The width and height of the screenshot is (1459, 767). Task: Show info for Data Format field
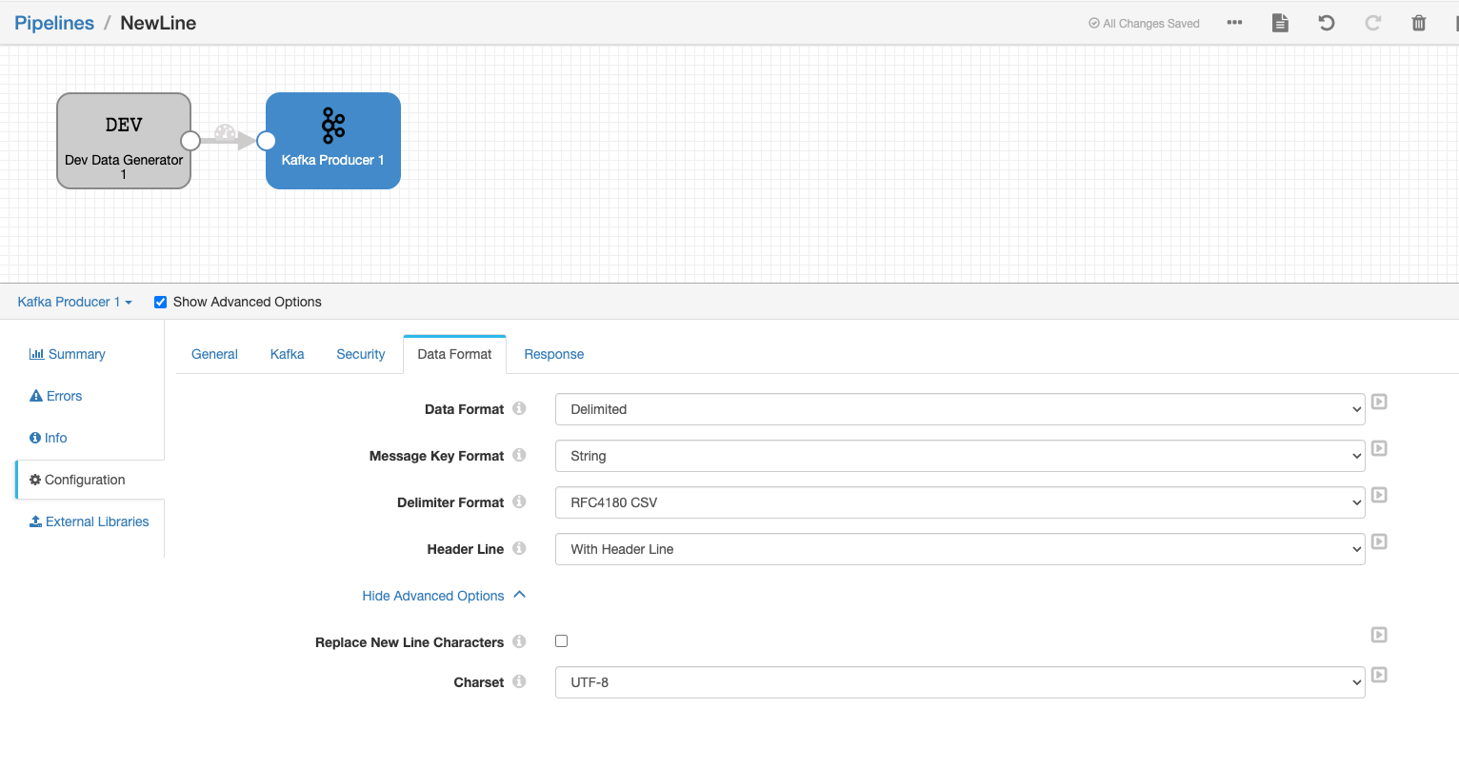[x=519, y=408]
